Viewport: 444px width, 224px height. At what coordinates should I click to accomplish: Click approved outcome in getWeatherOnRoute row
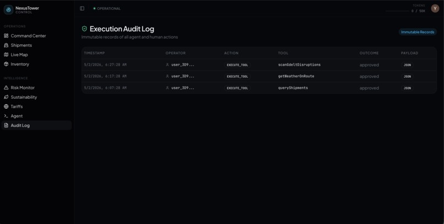(369, 77)
